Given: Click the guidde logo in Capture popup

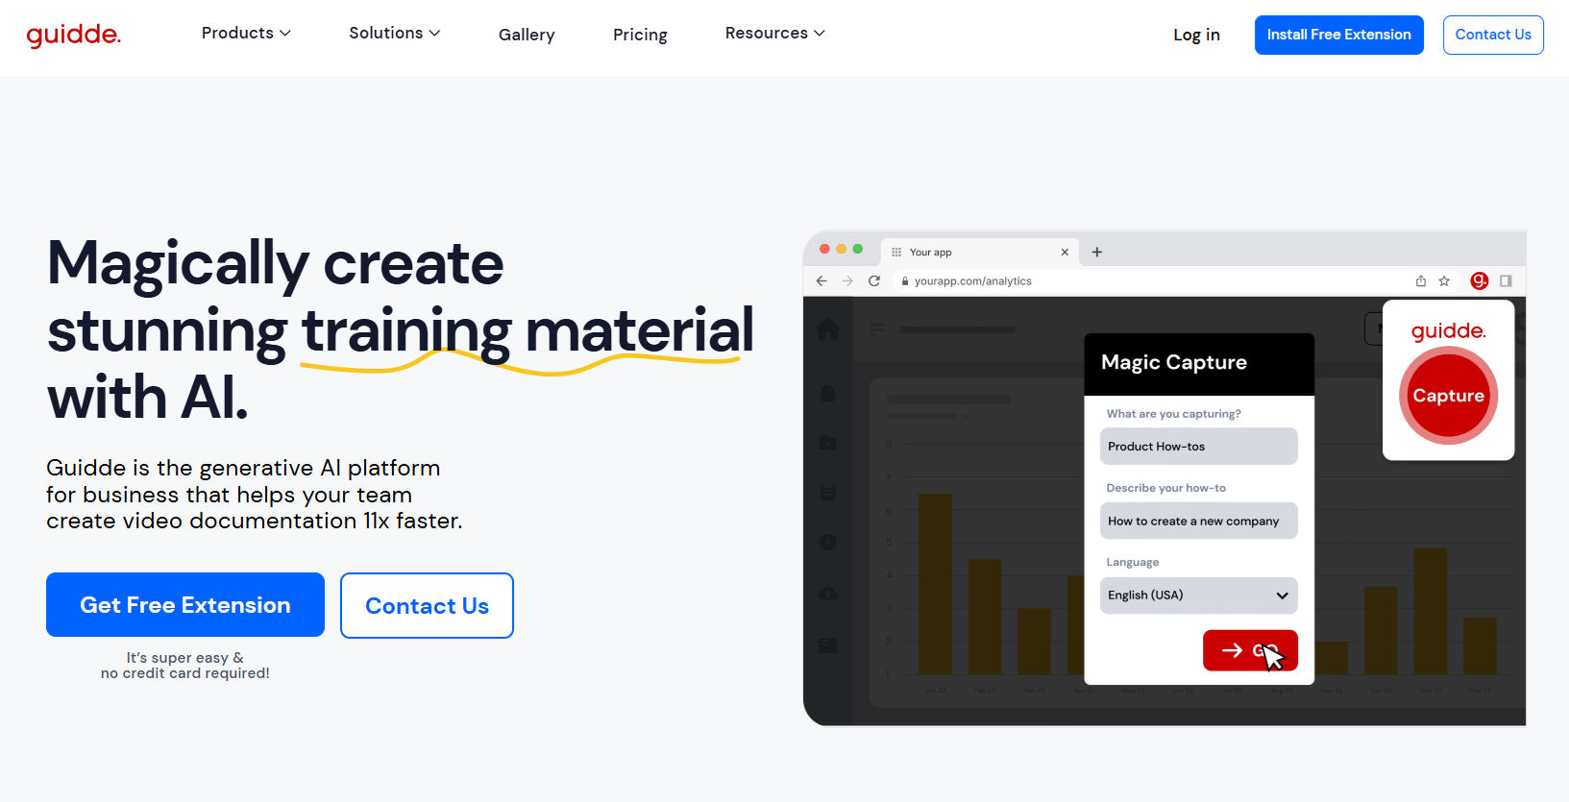Looking at the screenshot, I should [x=1448, y=331].
